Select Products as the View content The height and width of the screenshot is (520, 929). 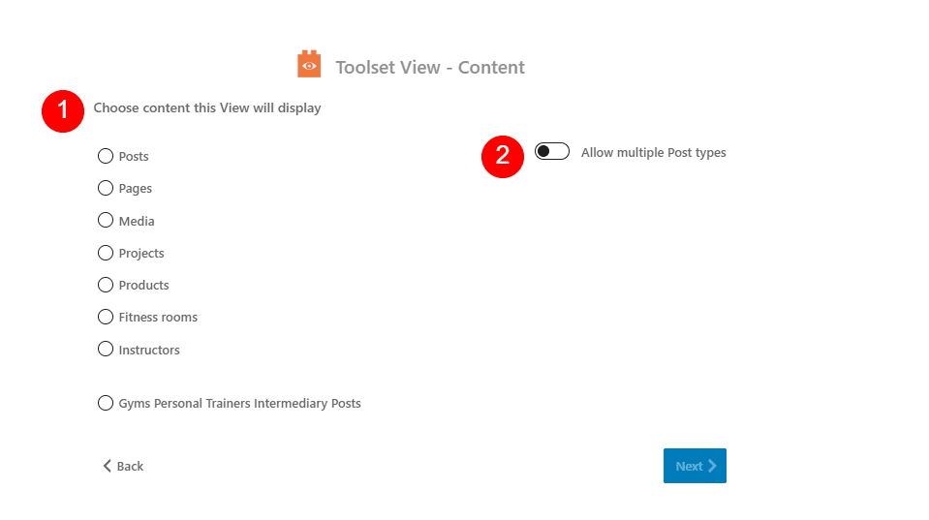tap(106, 285)
